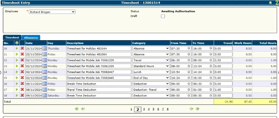This screenshot has width=279, height=118.
Task: Click the Category column header
Action: [x=139, y=43]
